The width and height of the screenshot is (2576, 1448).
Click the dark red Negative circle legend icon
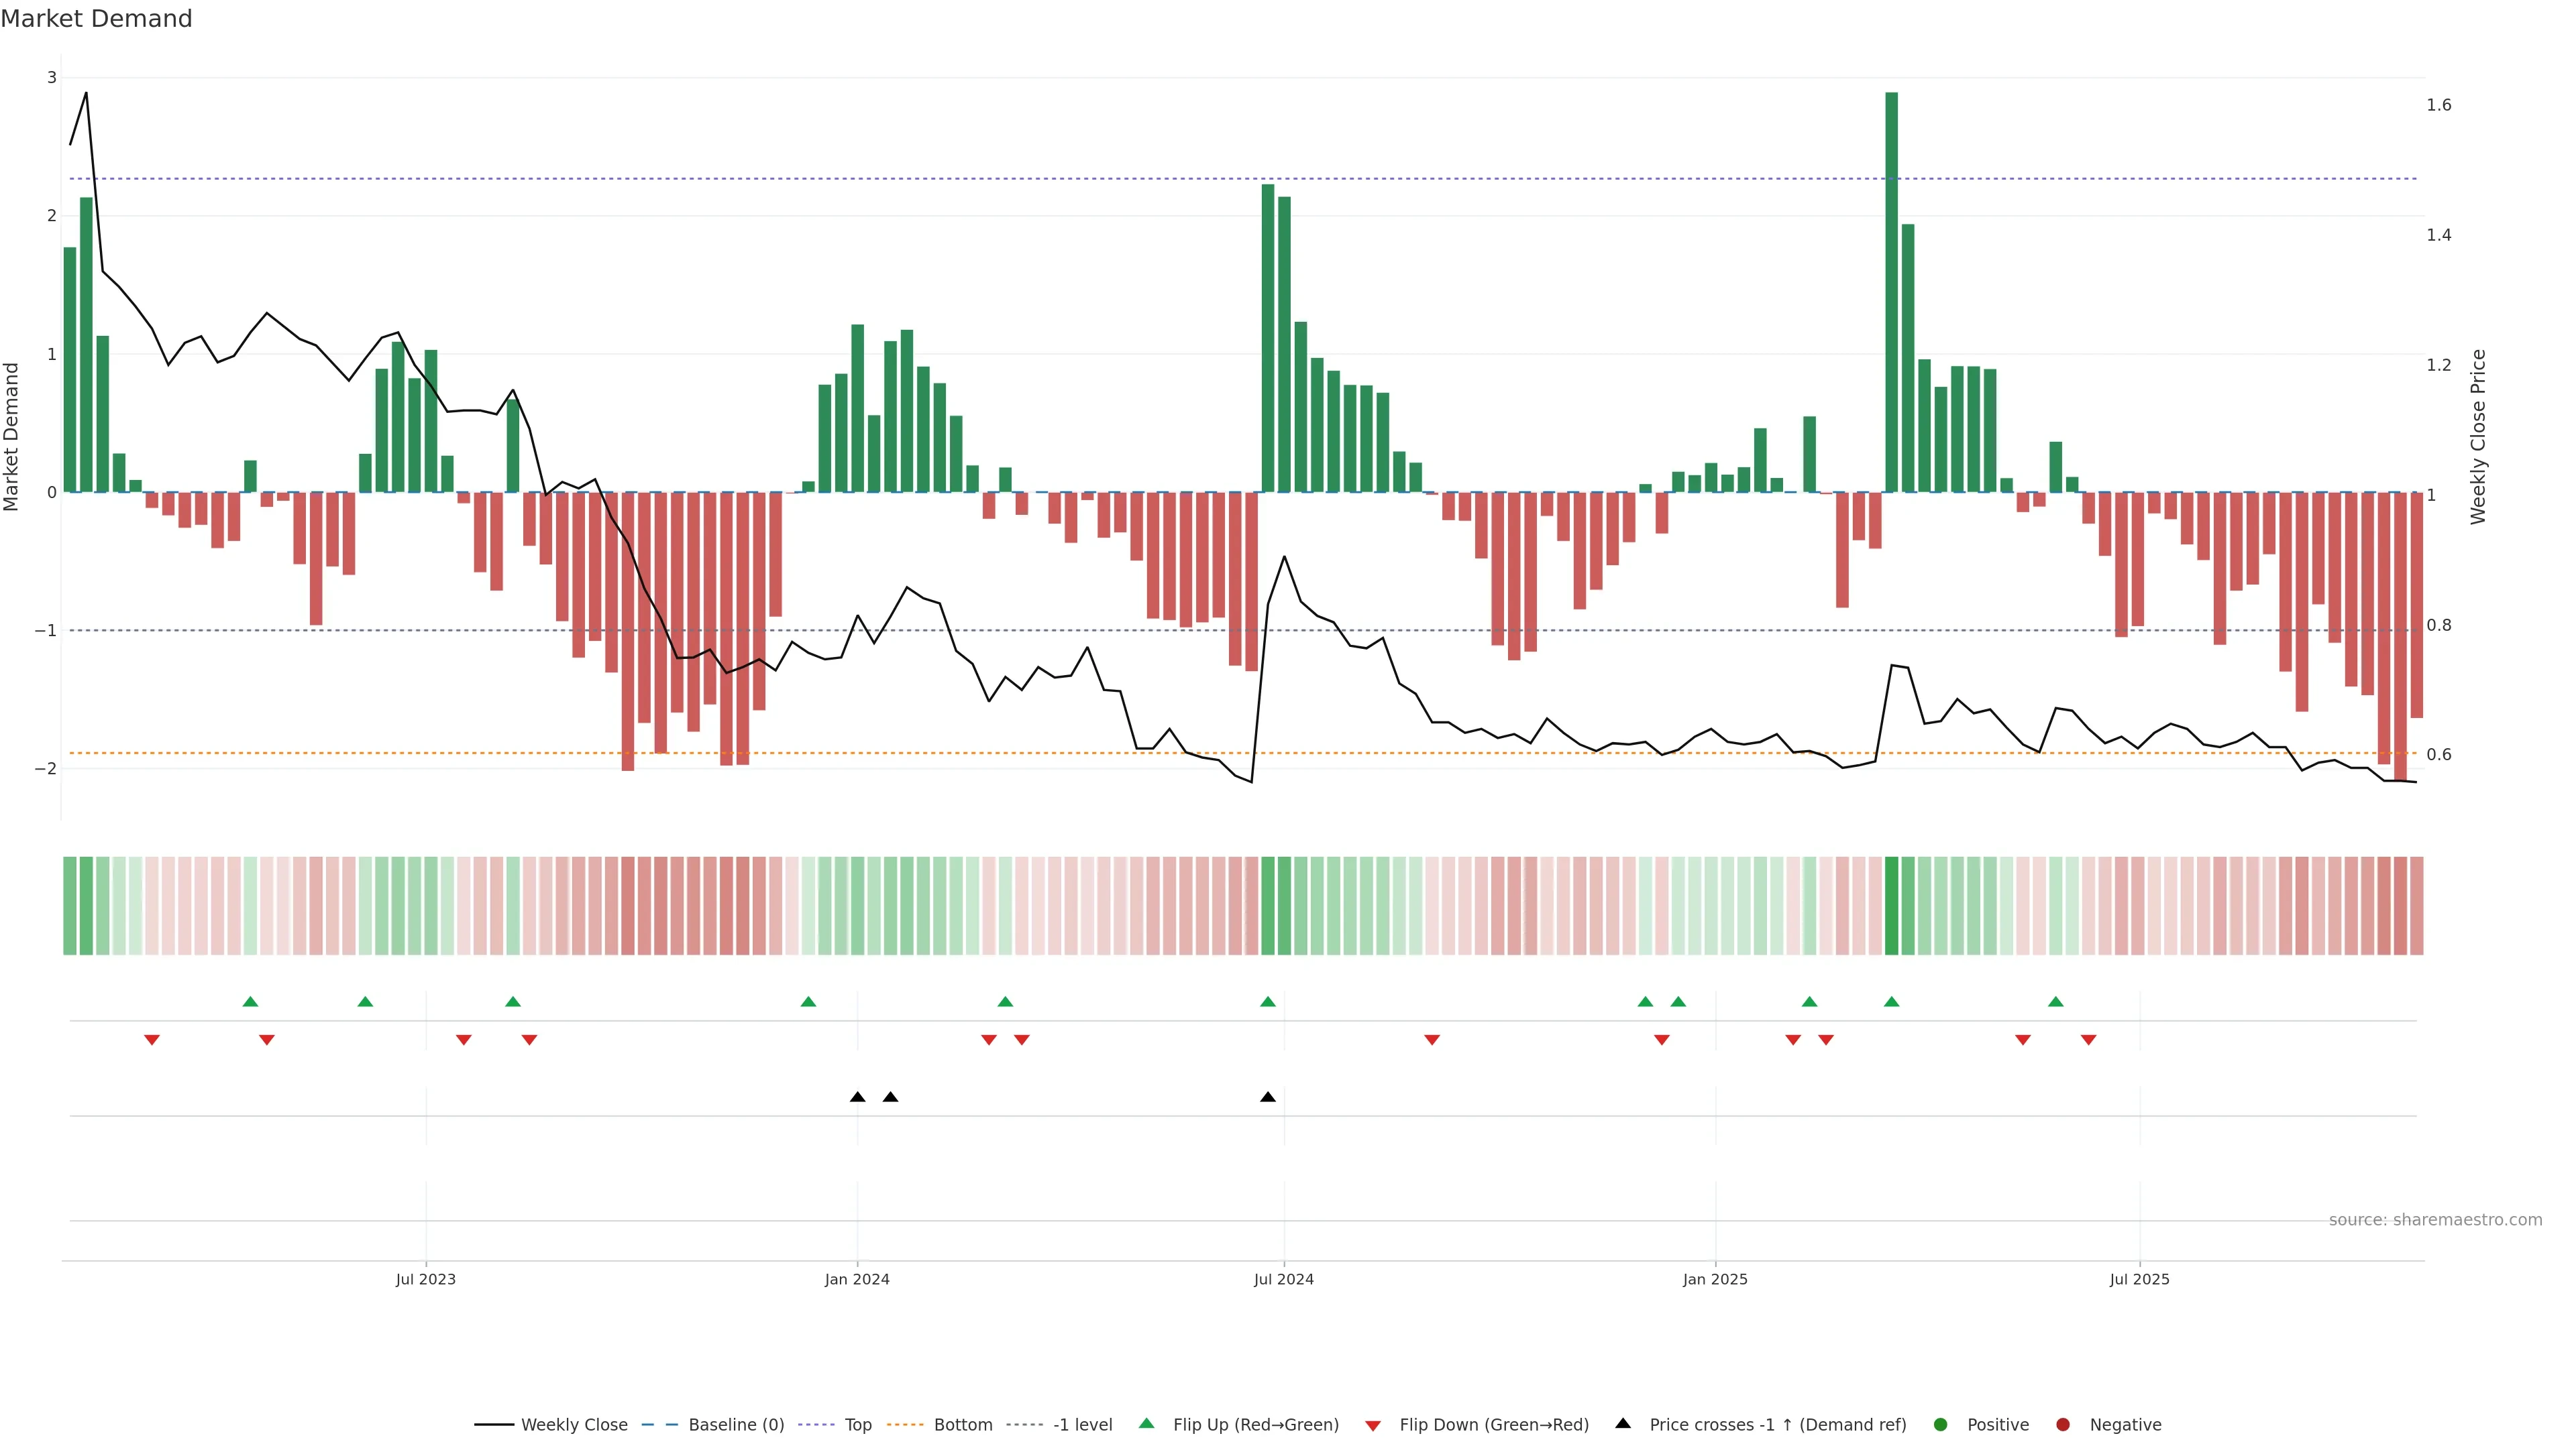2062,1424
